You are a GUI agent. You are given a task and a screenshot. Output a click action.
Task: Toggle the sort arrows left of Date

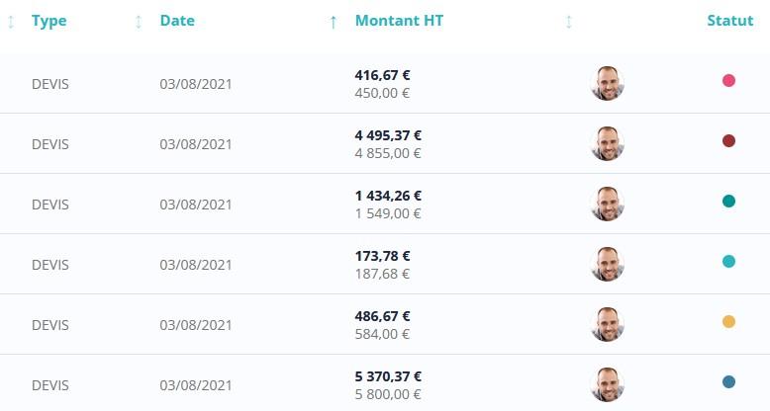(x=139, y=22)
